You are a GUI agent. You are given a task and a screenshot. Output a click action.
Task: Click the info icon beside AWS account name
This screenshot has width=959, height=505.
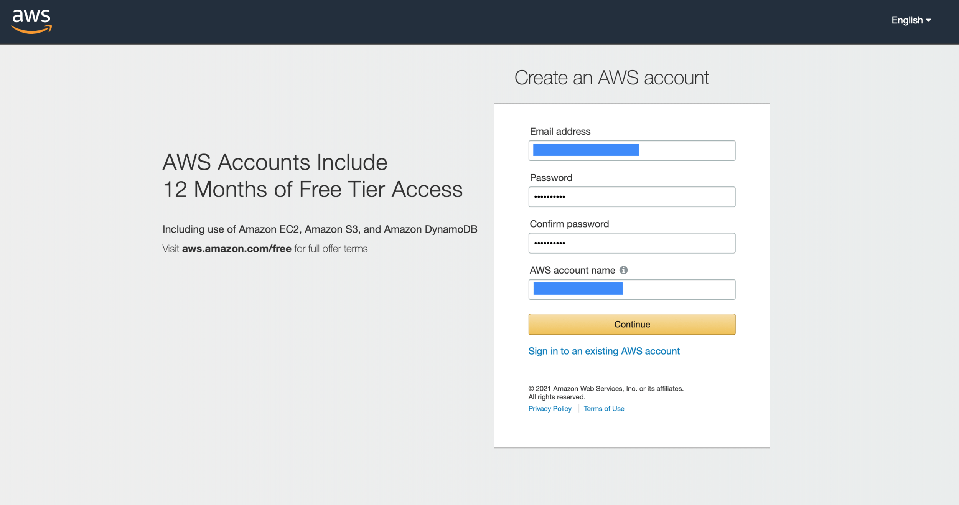point(624,270)
